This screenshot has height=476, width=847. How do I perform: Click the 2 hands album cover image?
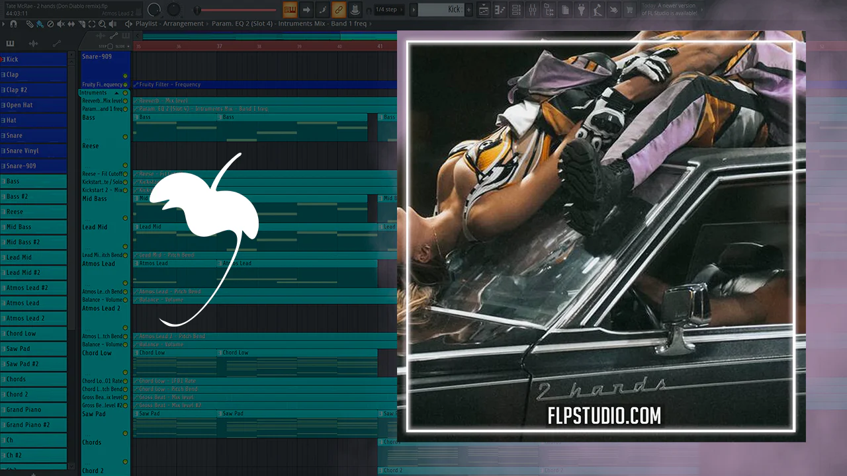pyautogui.click(x=601, y=236)
